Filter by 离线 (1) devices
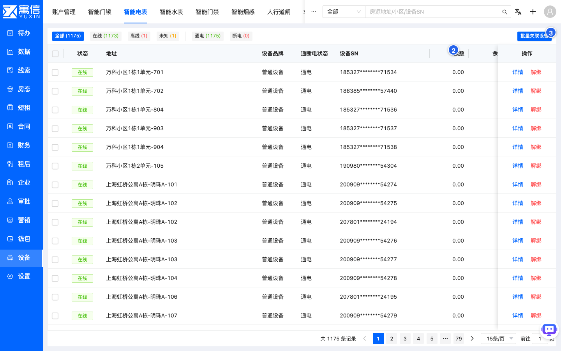Image resolution: width=561 pixels, height=351 pixels. [139, 36]
